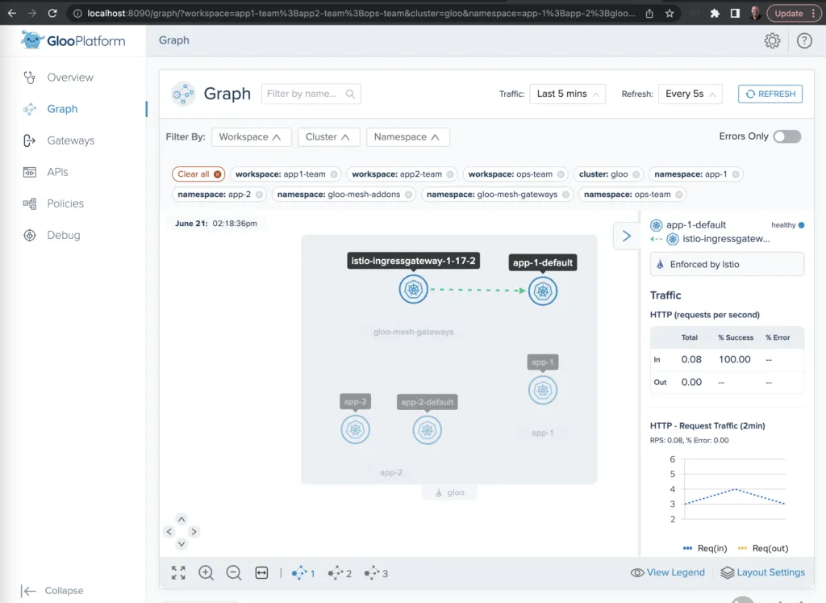This screenshot has width=826, height=603.
Task: Reload the browser page
Action: point(52,13)
